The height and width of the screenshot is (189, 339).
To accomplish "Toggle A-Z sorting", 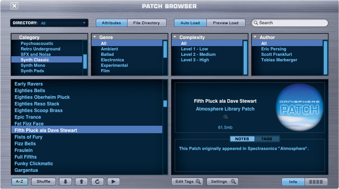I will pyautogui.click(x=20, y=182).
